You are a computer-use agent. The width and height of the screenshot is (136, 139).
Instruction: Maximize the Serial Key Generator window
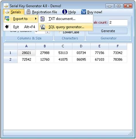click(x=119, y=6)
